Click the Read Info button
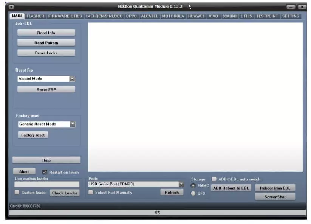Viewport: 311px width, 224px height. tap(46, 33)
